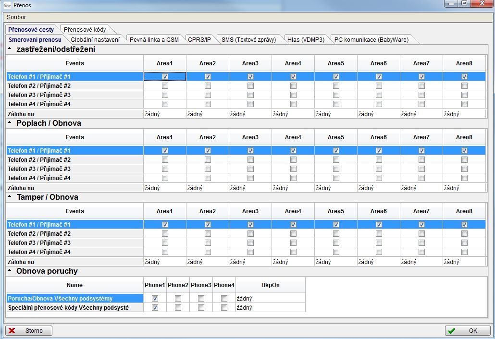Uncheck Phone1 for Speciální přenosové kódy
Screen dimensions: 495x339
(155, 307)
